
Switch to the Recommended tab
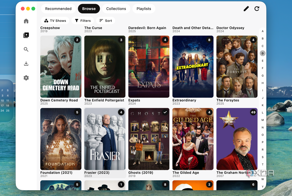coord(58,9)
